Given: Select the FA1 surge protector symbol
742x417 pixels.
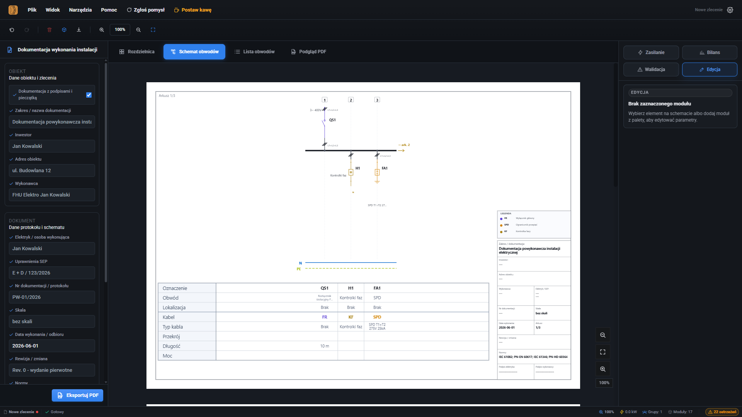Looking at the screenshot, I should point(377,172).
